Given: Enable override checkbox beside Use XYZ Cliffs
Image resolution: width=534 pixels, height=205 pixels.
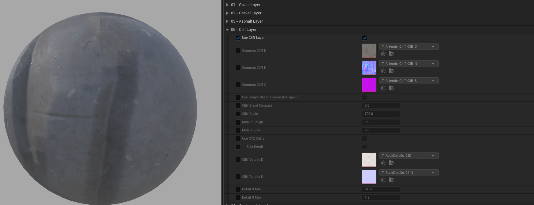Looking at the screenshot, I should point(238,139).
